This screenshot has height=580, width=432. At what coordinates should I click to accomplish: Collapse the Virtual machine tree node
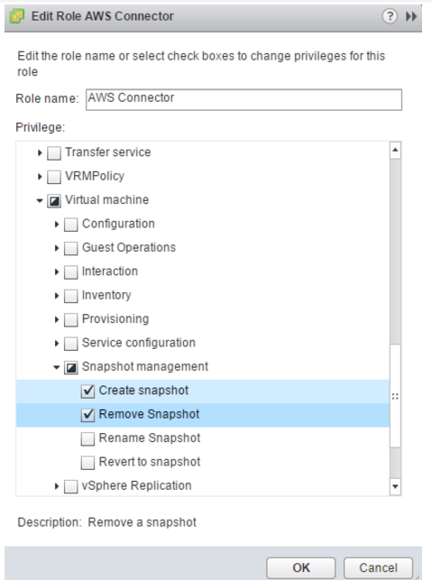pos(40,201)
